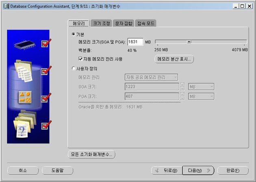Click 메모리 분산 표시 button
Screen dimensions: 256x182
[174, 59]
